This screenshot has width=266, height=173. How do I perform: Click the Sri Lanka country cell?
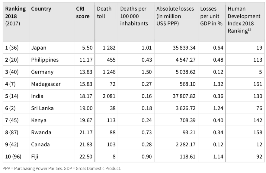[42, 108]
